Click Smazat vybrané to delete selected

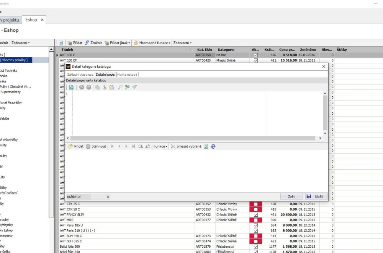click(186, 146)
